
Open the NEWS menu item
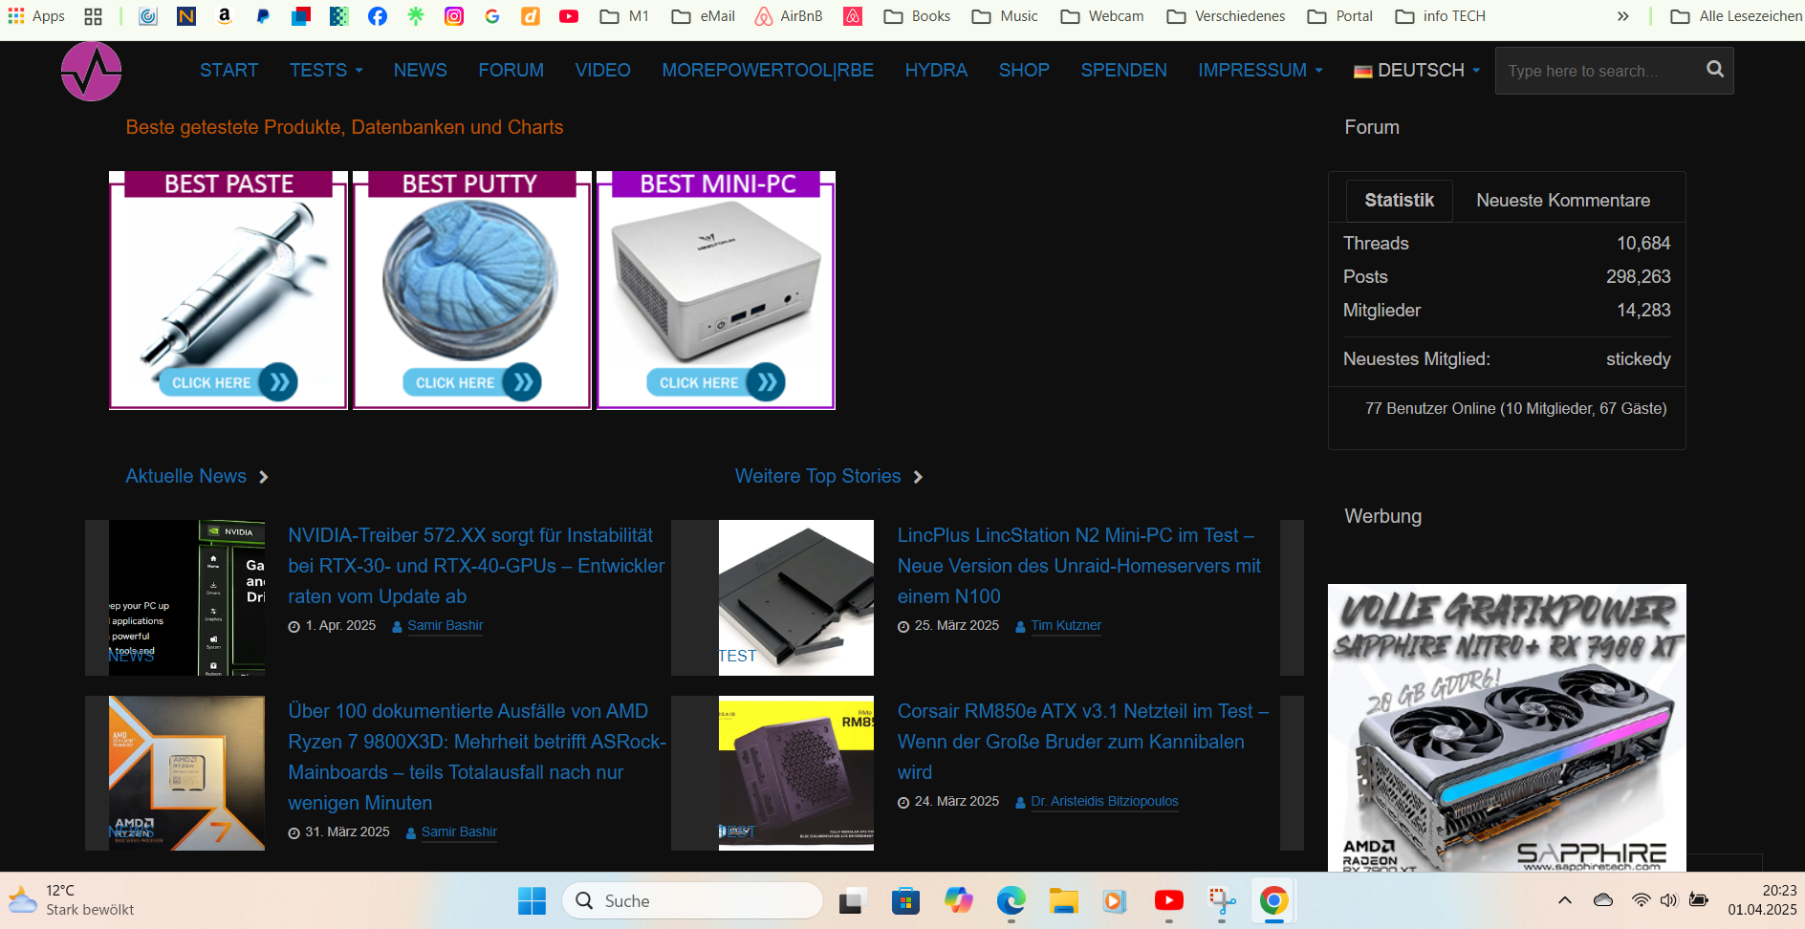click(x=421, y=70)
